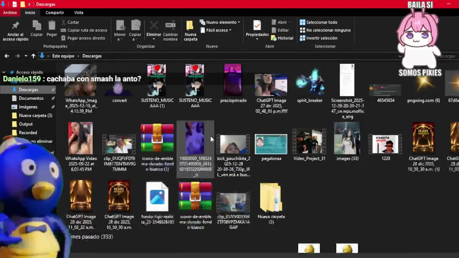This screenshot has height=258, width=459.
Task: Switch to the Inicio ribbon tab
Action: [x=30, y=13]
